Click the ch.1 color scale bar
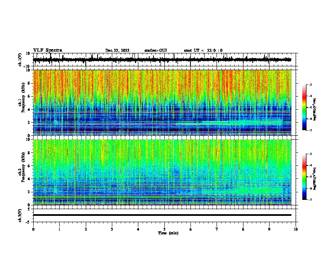The image size is (333, 257). pos(304,108)
